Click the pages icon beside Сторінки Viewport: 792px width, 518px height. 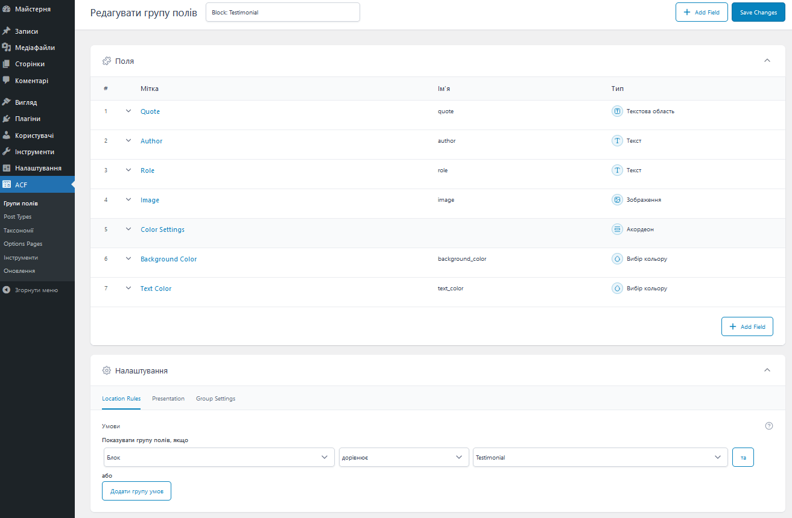pos(7,64)
